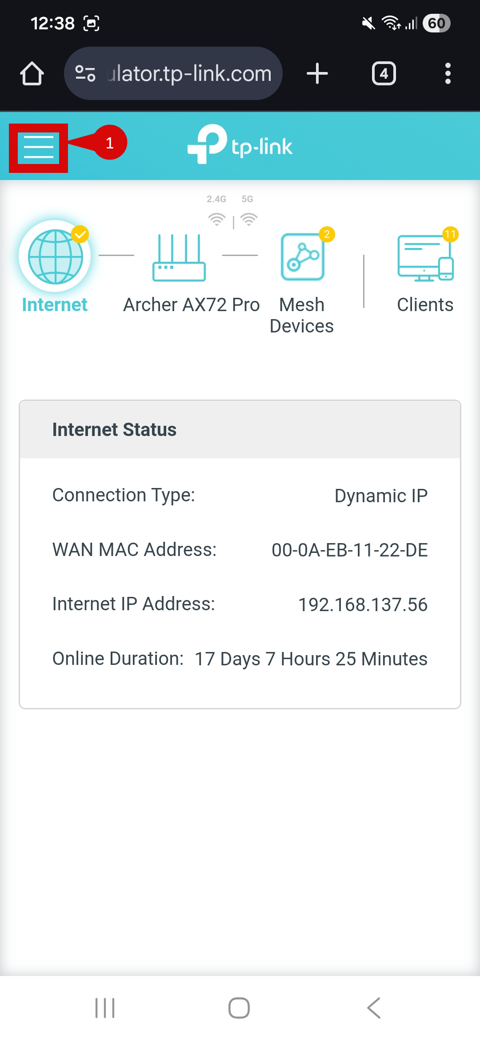
Task: Open the browser tab switcher showing 4 tabs
Action: (384, 73)
